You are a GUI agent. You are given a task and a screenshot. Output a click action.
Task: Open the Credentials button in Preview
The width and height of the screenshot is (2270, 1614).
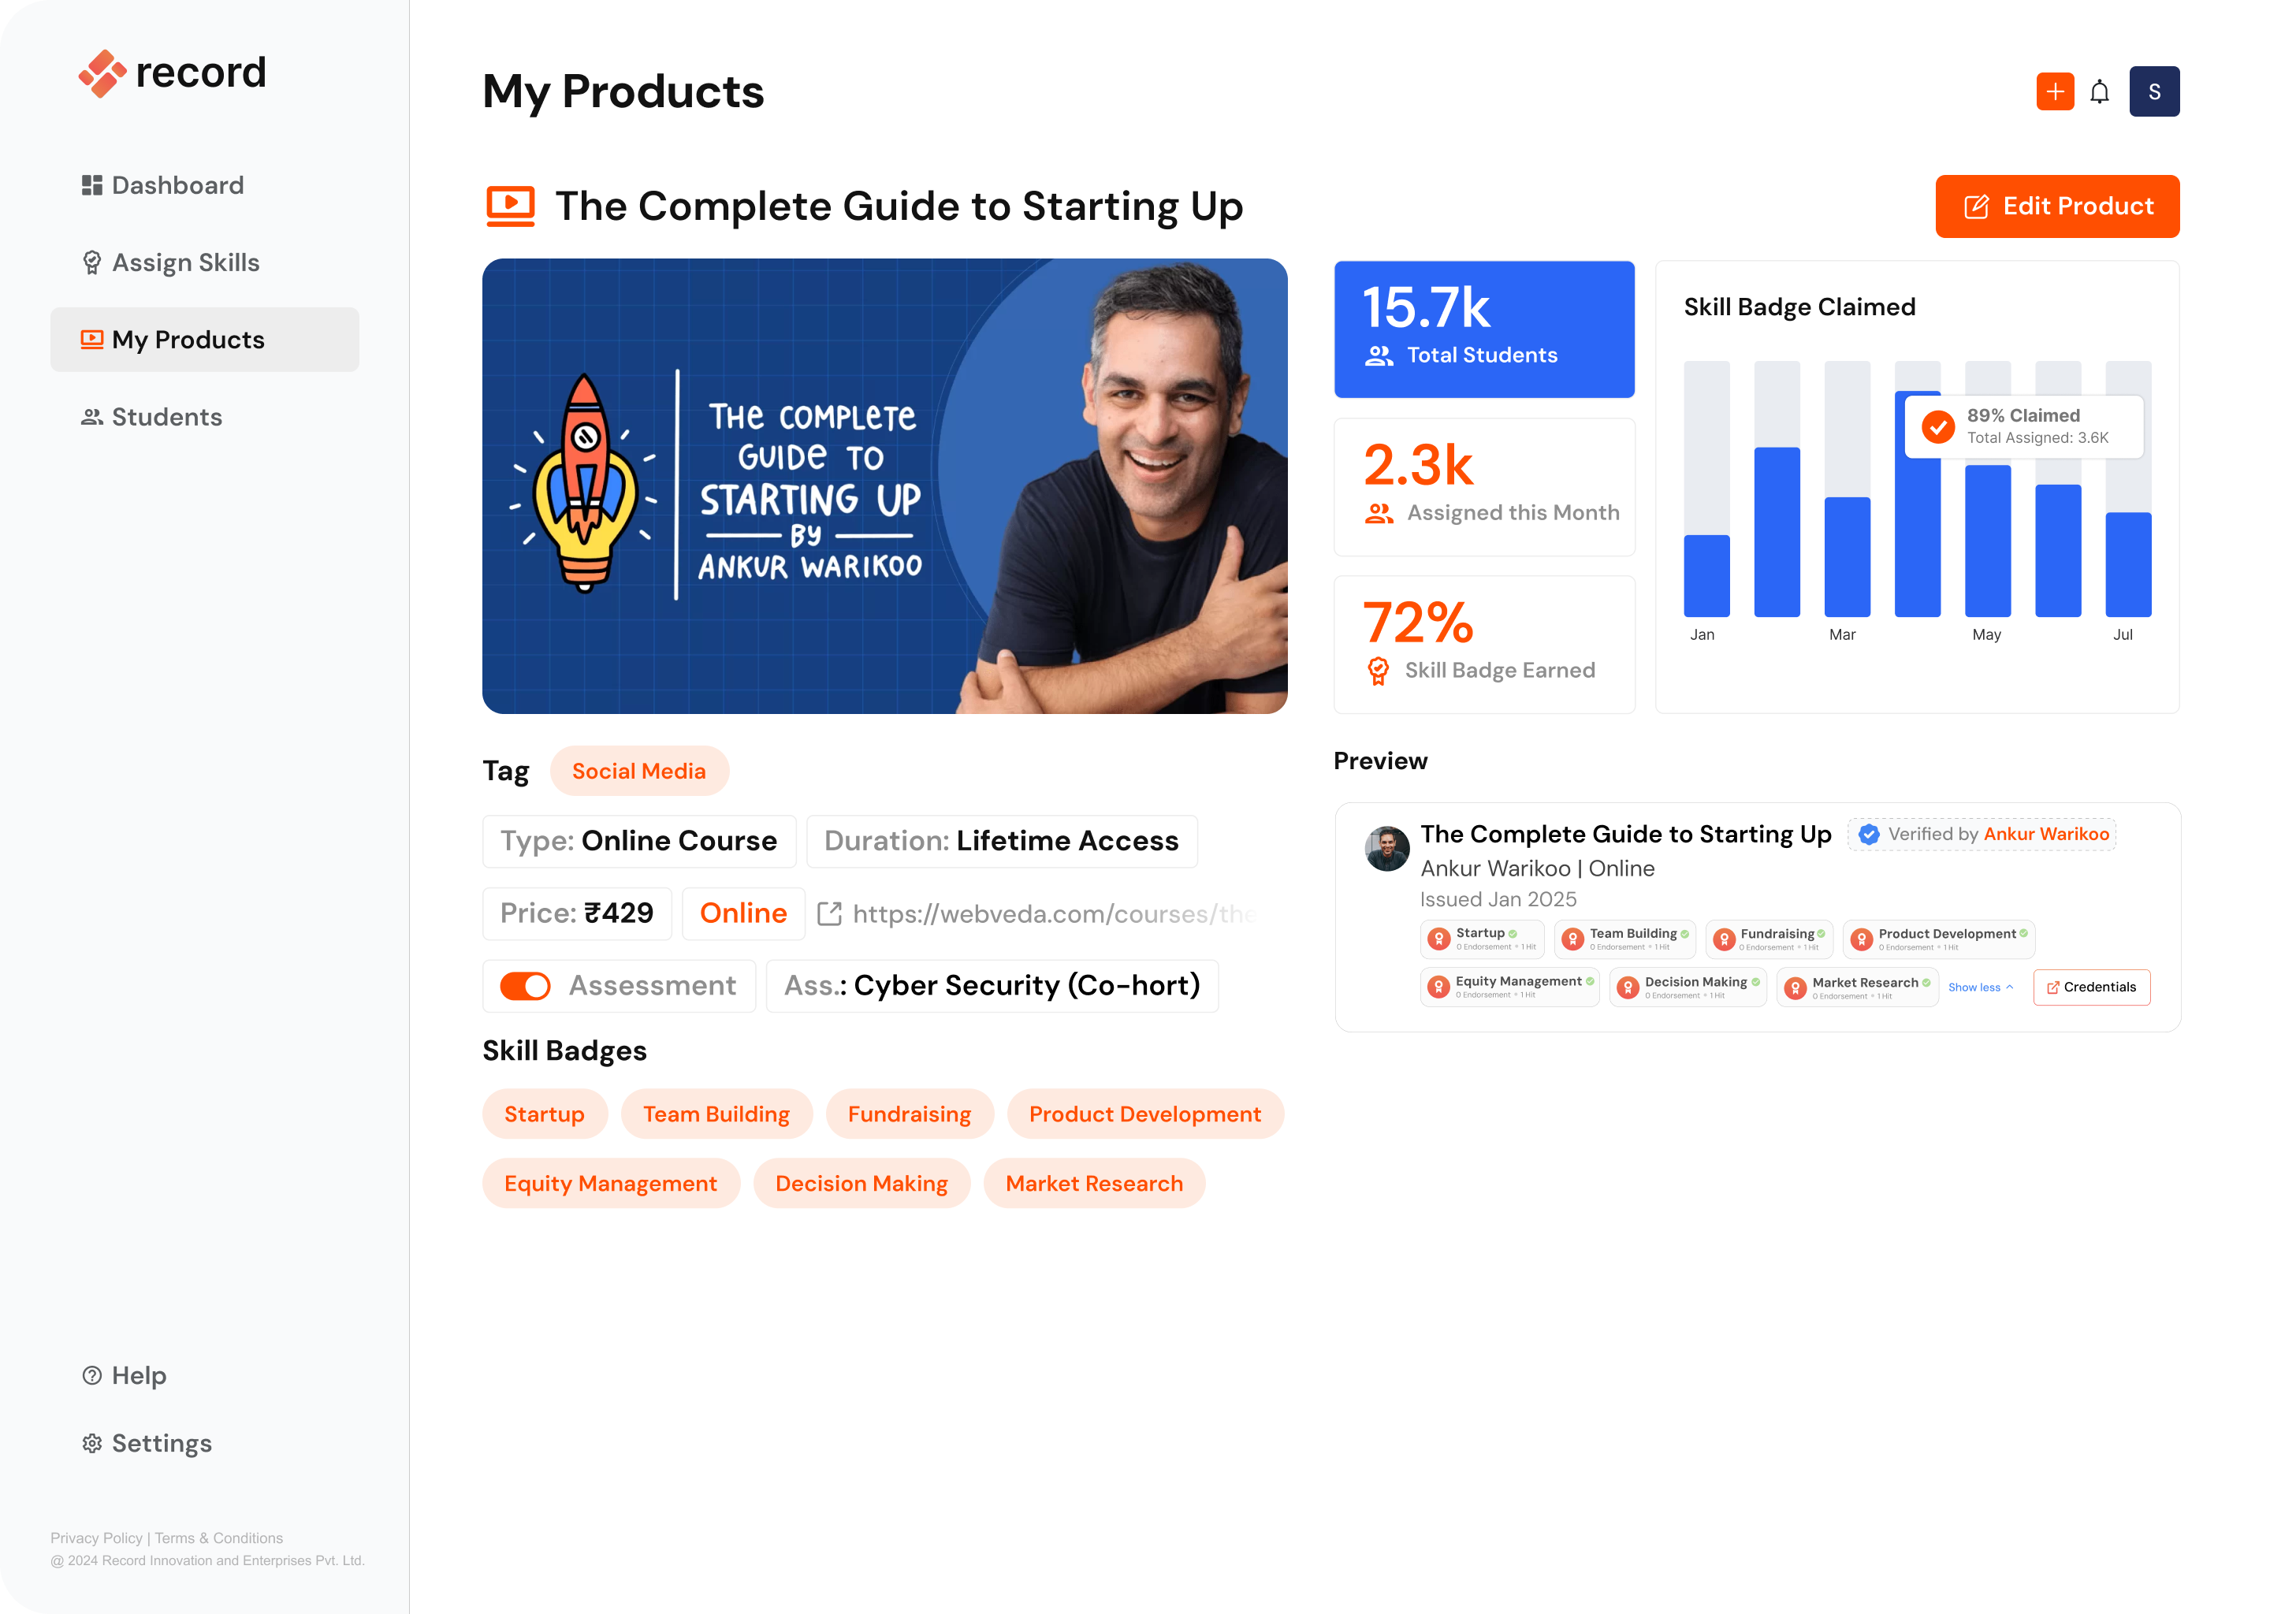(x=2091, y=987)
